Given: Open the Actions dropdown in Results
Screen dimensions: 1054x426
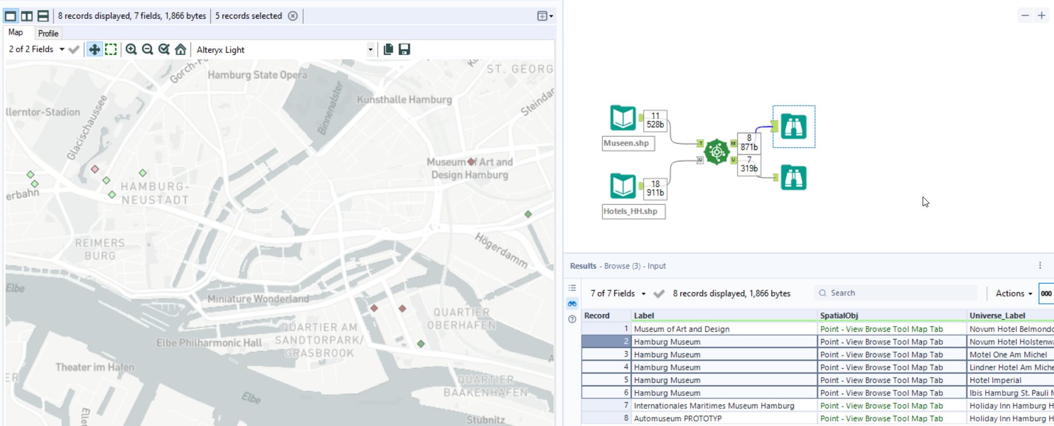Looking at the screenshot, I should [x=1014, y=293].
